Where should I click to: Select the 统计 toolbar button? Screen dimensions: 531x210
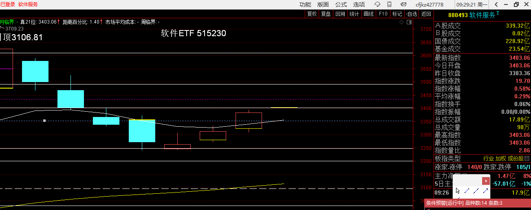[x=354, y=14]
